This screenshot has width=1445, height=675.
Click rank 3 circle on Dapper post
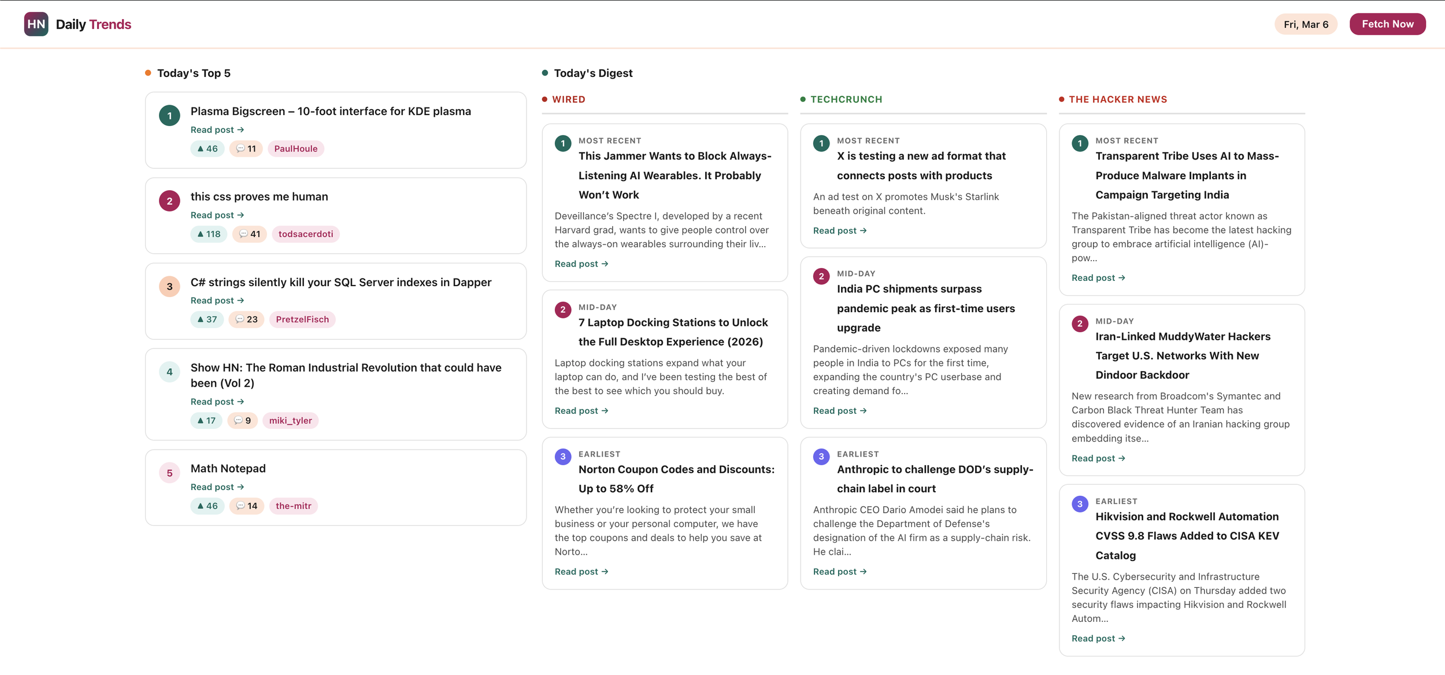pos(169,287)
